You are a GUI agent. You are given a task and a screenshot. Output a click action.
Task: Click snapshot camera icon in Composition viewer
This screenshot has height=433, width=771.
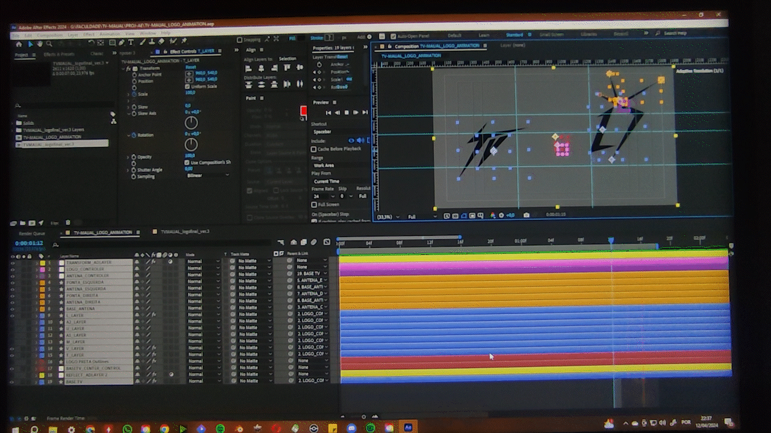526,215
